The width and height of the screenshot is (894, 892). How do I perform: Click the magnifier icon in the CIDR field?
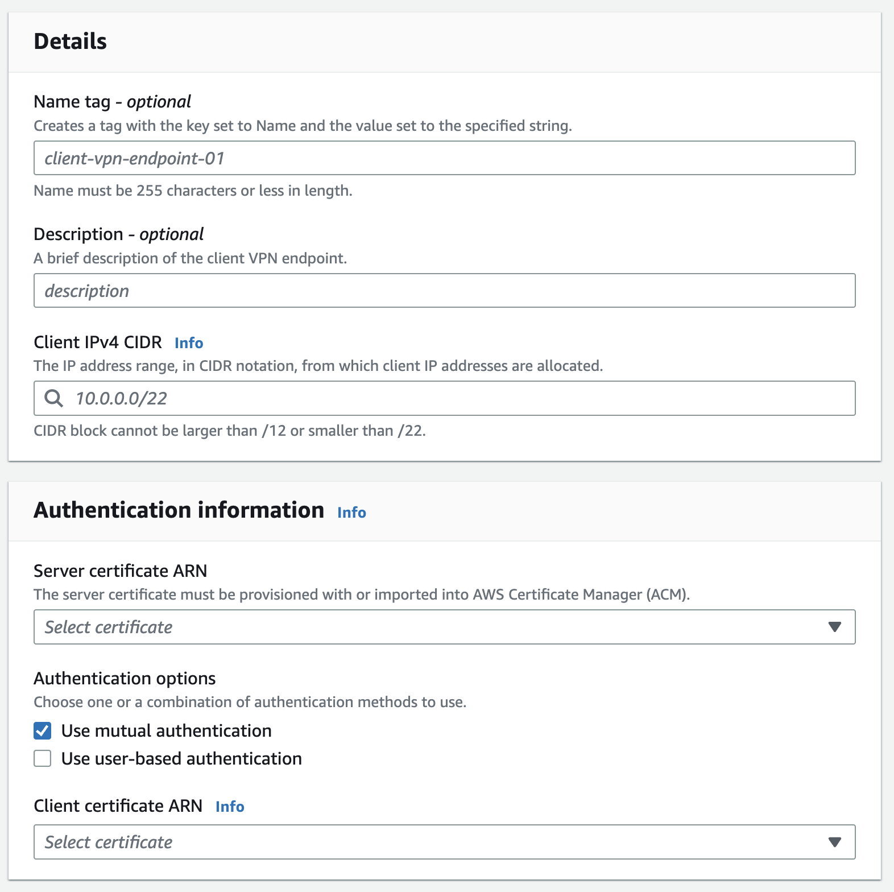[x=54, y=398]
